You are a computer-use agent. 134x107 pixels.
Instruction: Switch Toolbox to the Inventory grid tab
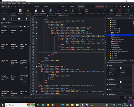(12, 19)
